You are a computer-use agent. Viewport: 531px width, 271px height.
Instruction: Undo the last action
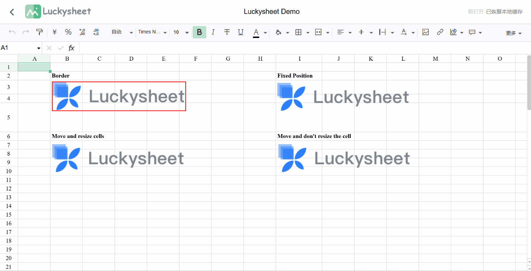click(12, 32)
